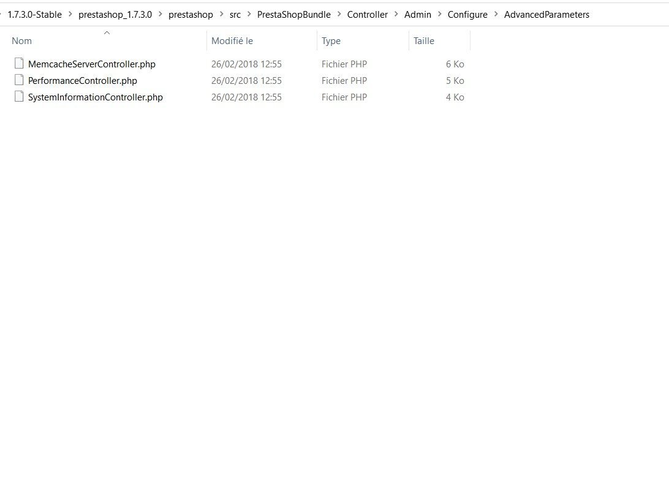
Task: Go to Controller folder in breadcrumb
Action: coord(368,15)
